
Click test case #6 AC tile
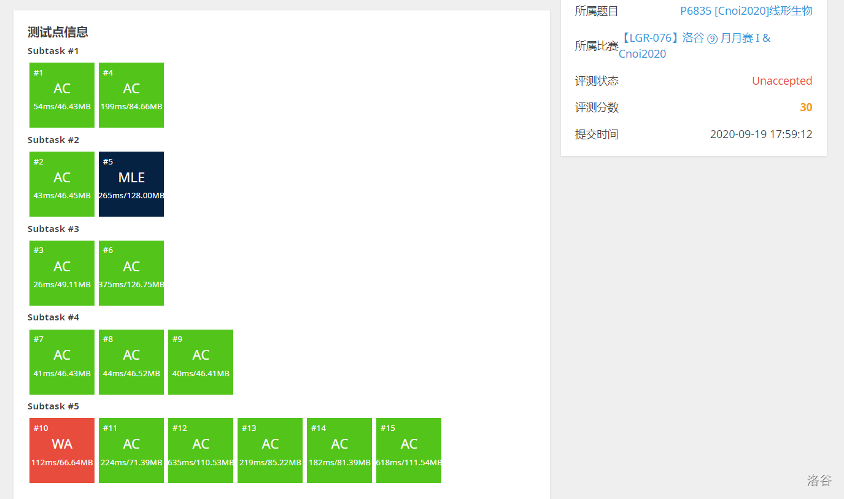tap(131, 273)
